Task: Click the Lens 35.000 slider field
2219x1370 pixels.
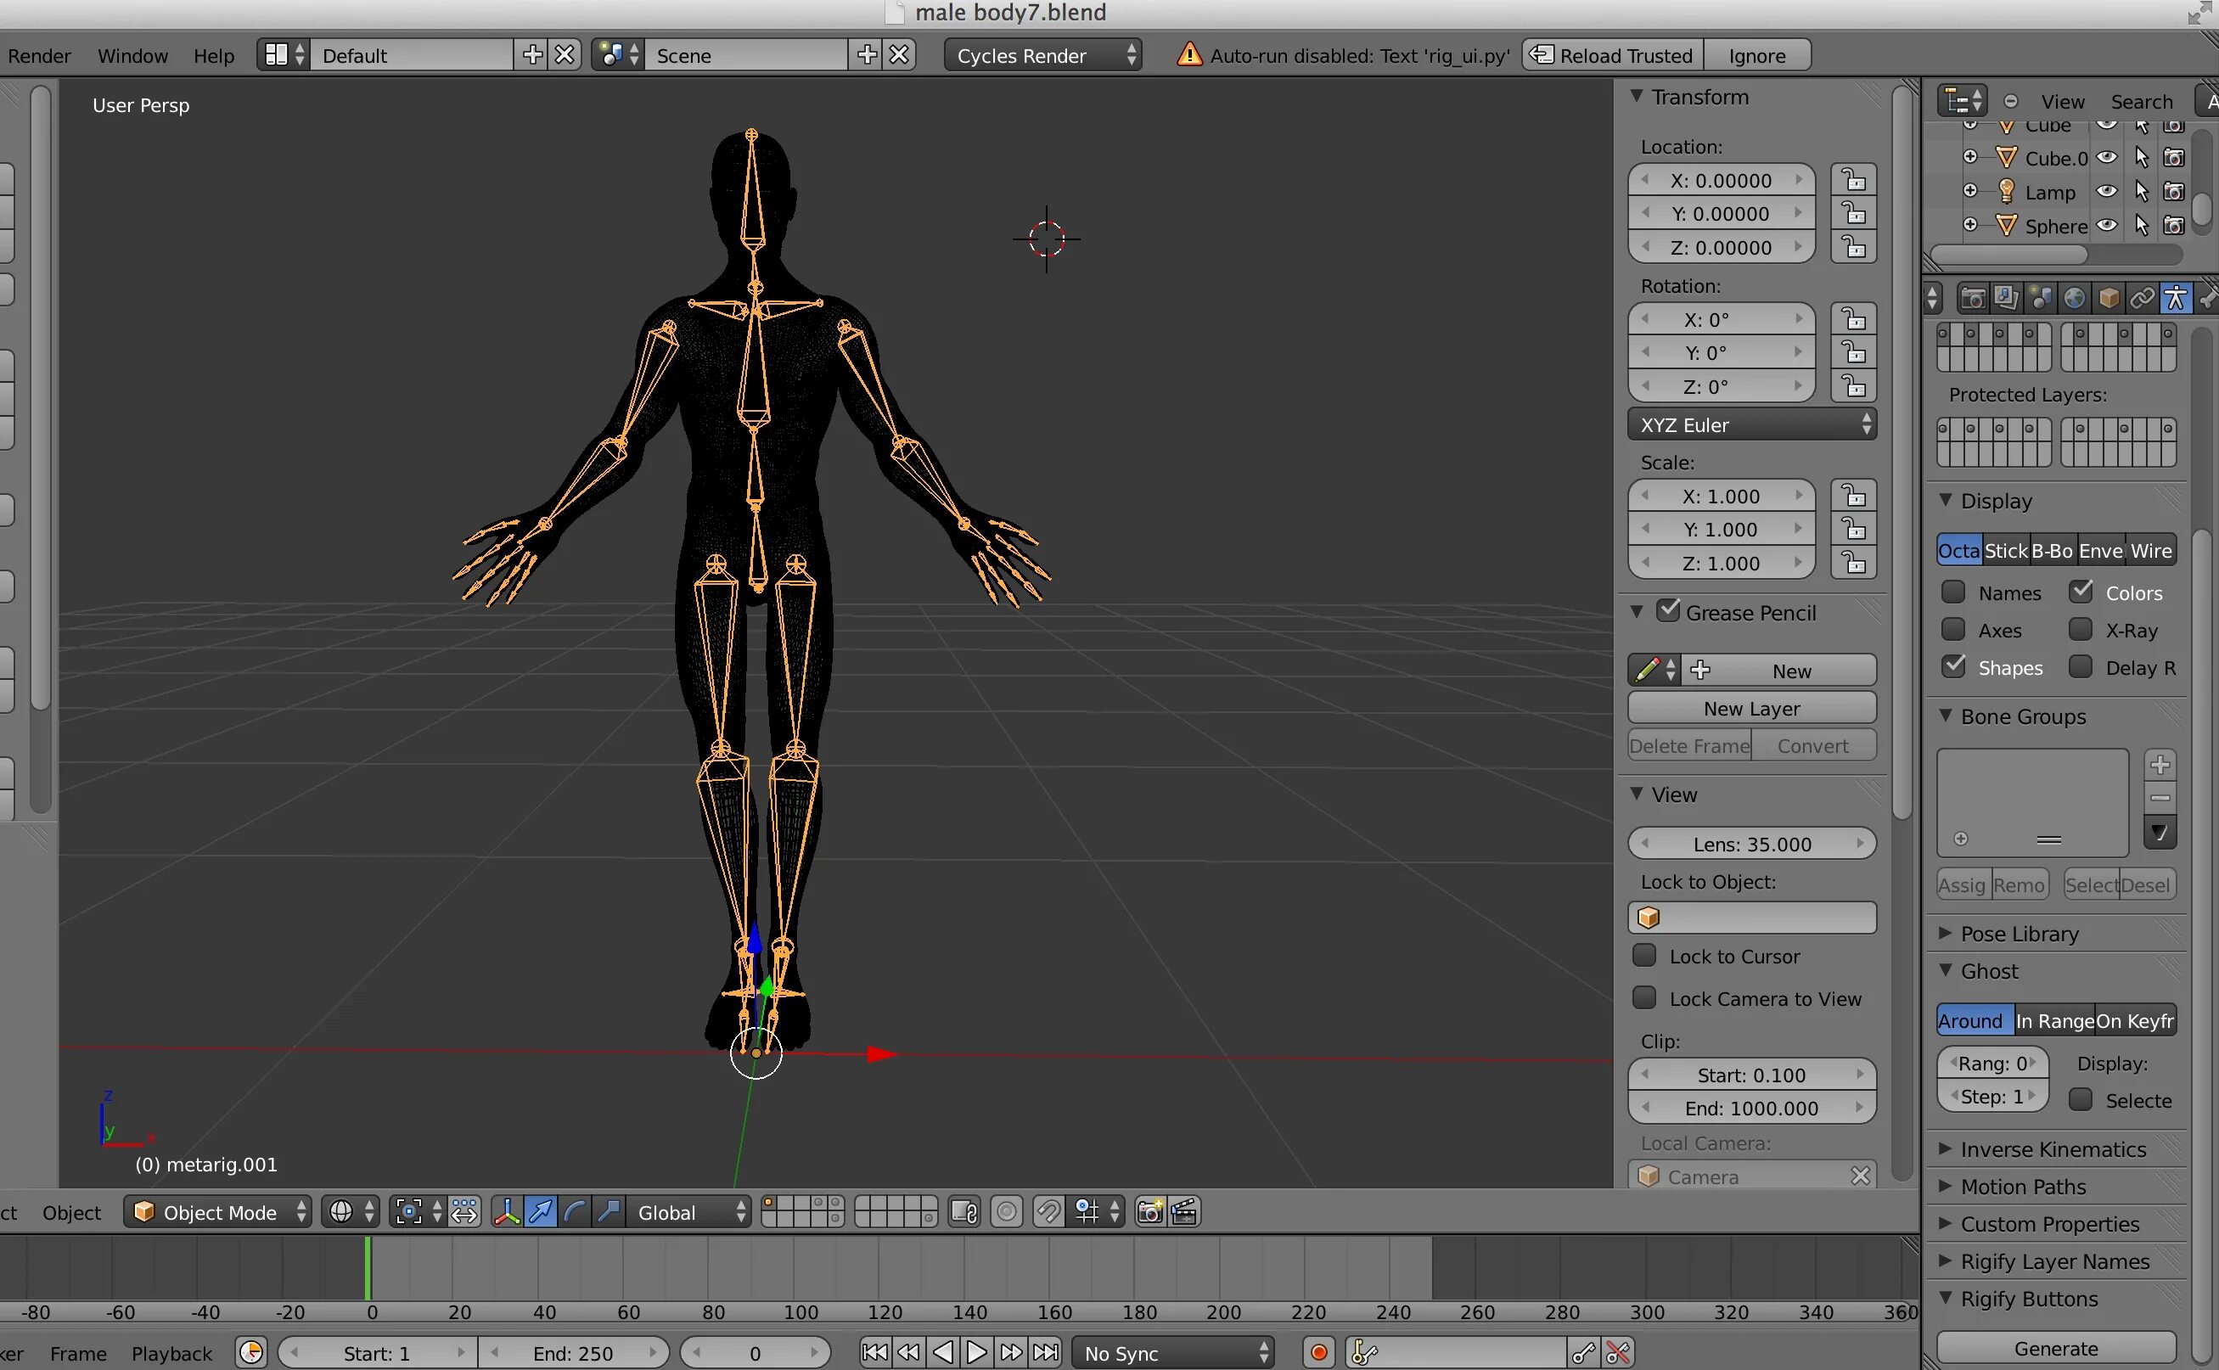Action: point(1751,844)
